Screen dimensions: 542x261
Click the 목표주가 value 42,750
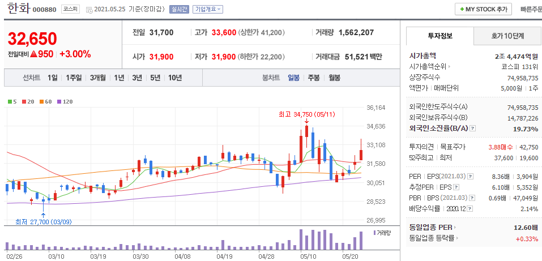(529, 147)
